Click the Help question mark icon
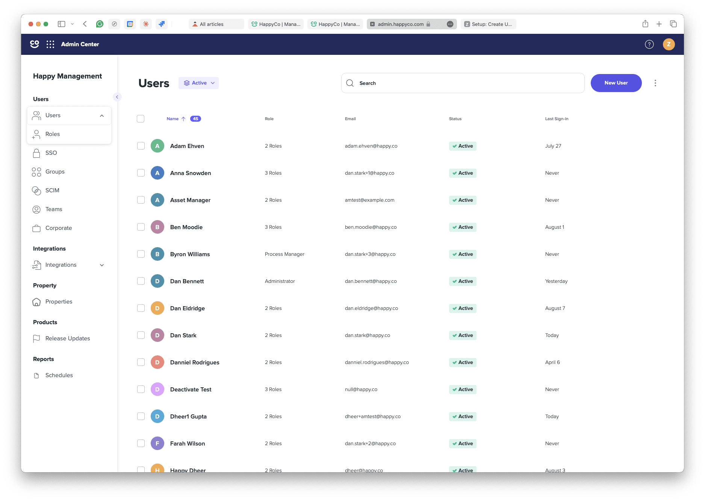The image size is (705, 500). click(x=649, y=44)
